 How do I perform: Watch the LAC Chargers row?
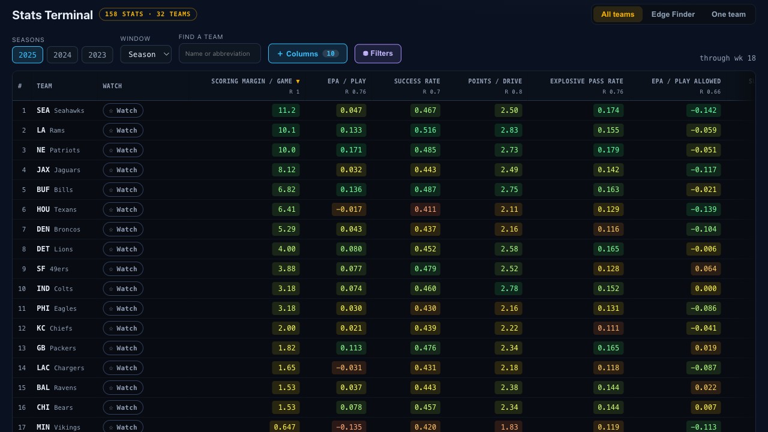[x=123, y=368]
